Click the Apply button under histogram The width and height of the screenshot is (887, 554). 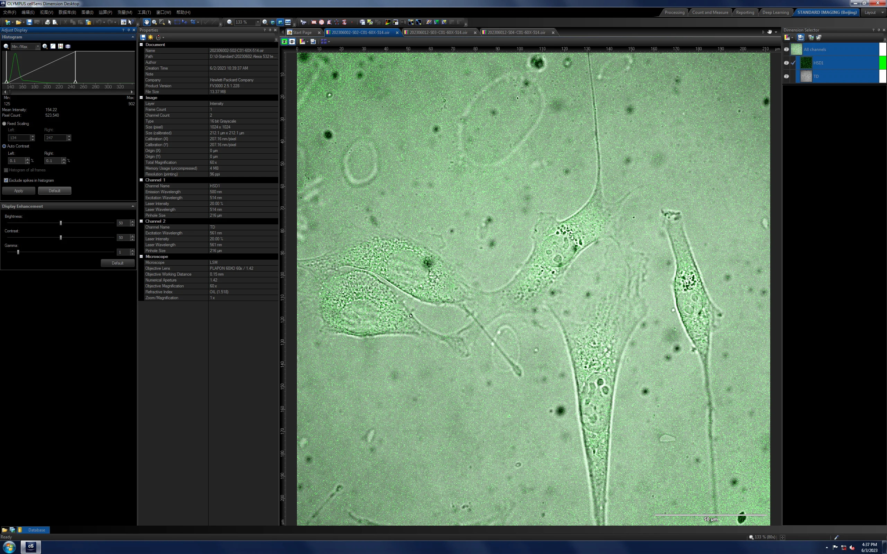tap(19, 190)
